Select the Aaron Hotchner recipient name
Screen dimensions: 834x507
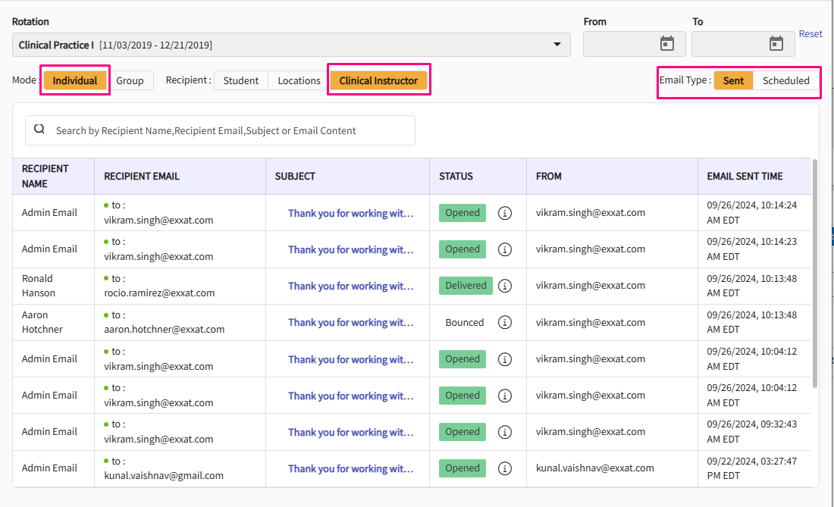[42, 322]
